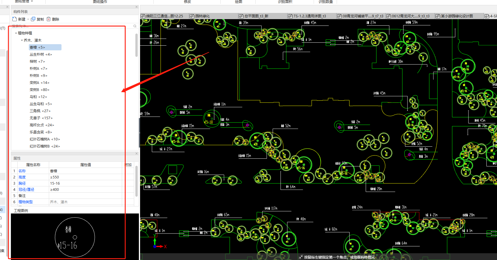Open the 新建 dropdown arrow
The image size is (497, 260).
click(x=28, y=19)
